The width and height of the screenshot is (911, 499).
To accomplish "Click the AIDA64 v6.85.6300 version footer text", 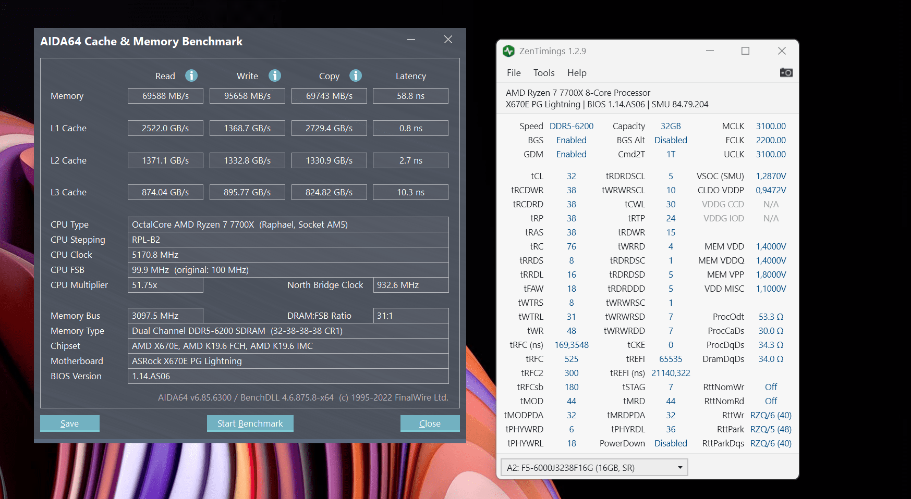I will click(x=303, y=397).
